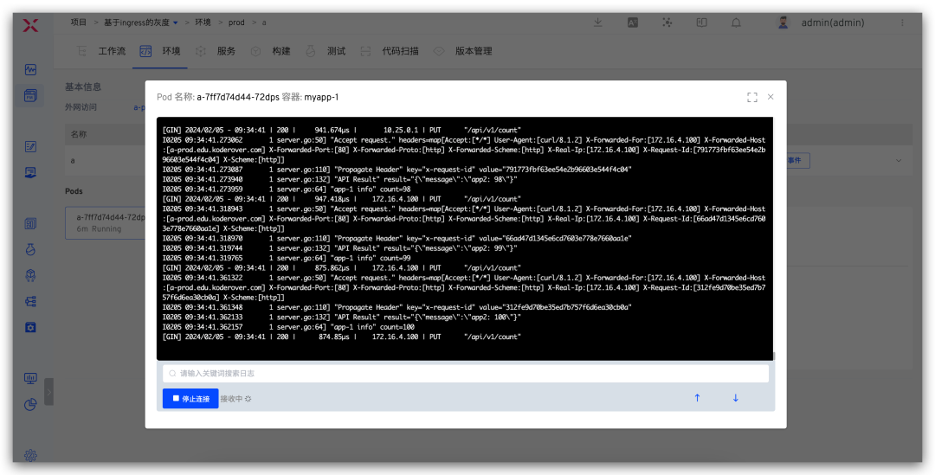Screen dimensions: 935x475
Task: Expand the service row a chevron
Action: [x=898, y=160]
